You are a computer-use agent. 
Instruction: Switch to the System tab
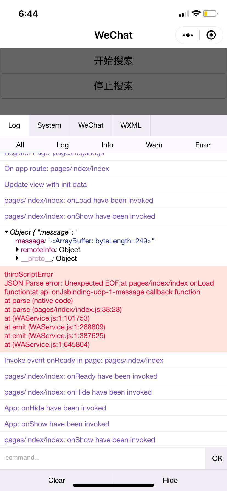49,125
